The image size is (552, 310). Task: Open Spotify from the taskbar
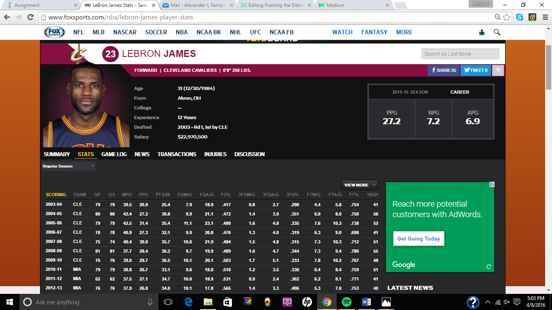pyautogui.click(x=347, y=302)
